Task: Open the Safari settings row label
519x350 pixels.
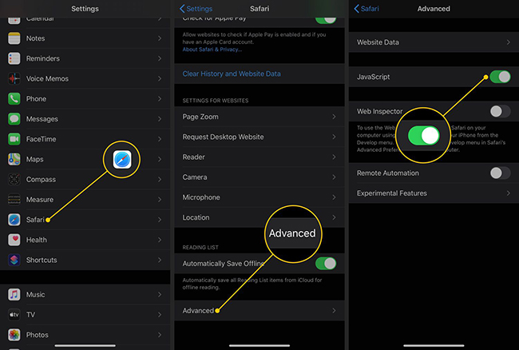Action: pos(35,220)
